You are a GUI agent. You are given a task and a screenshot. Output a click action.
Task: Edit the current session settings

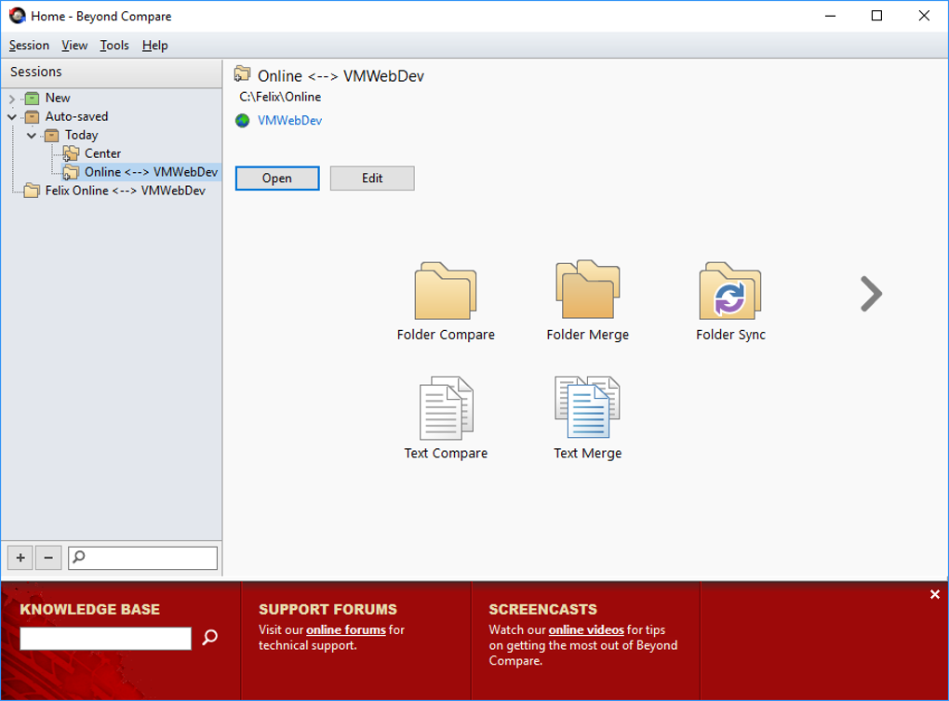click(371, 178)
